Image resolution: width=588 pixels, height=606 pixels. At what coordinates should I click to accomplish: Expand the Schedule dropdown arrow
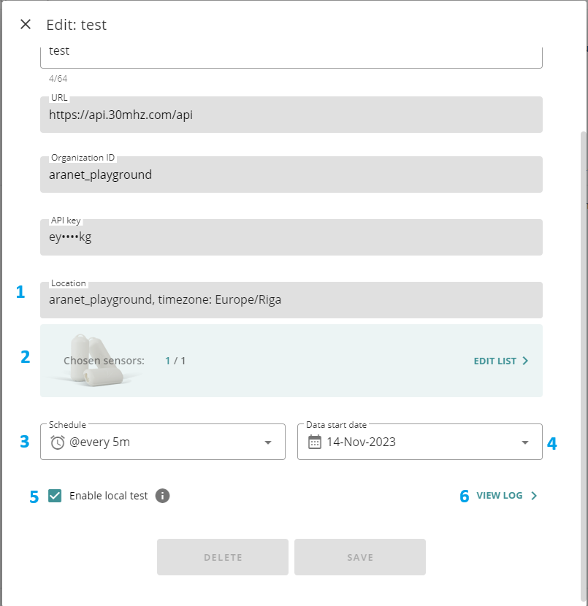click(x=268, y=442)
